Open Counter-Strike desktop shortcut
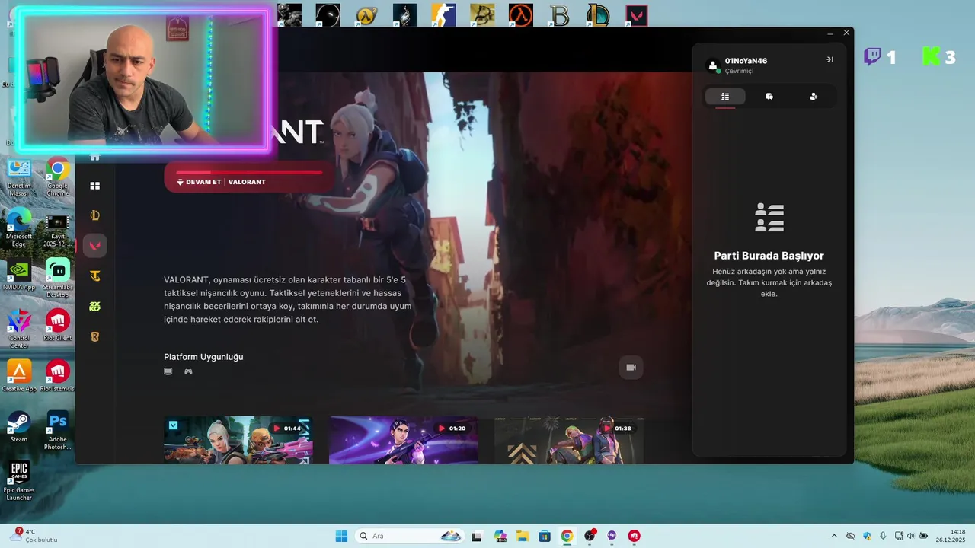The width and height of the screenshot is (975, 548). pyautogui.click(x=443, y=14)
